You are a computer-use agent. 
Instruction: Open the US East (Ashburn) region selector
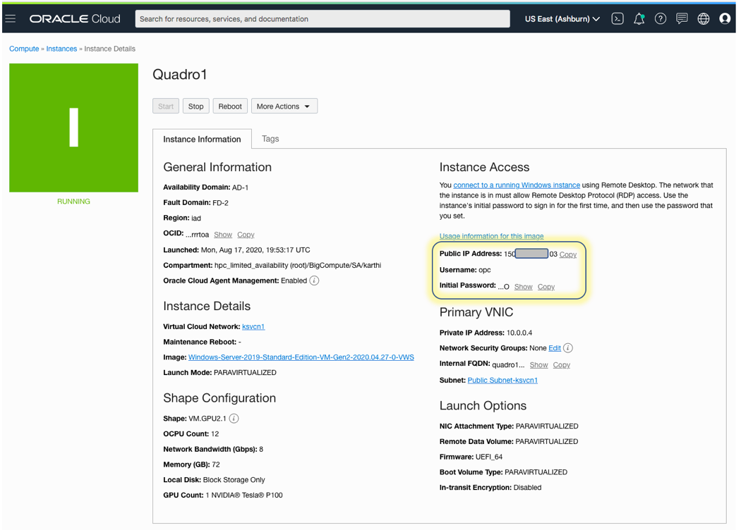click(561, 18)
